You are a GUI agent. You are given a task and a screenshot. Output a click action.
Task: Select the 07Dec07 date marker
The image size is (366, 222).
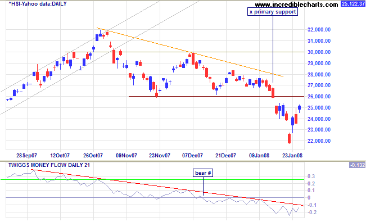click(x=193, y=155)
